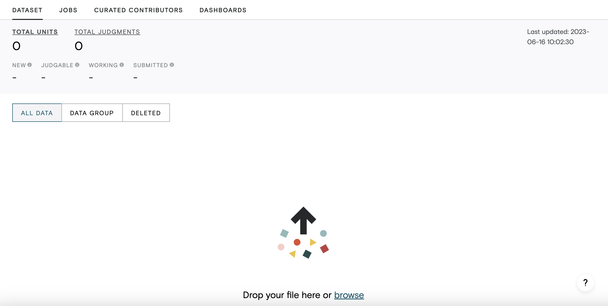Open the CURATED CONTRIBUTORS tab

(138, 10)
